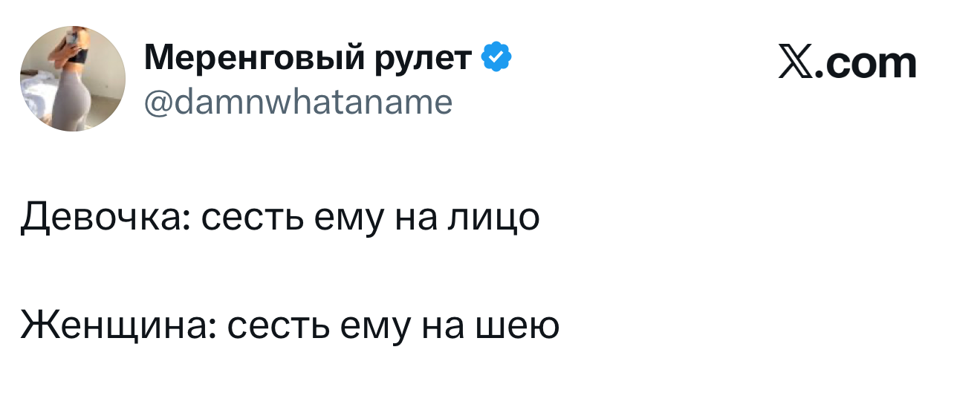Click the word Девочка in the tweet
954x393 pixels.
[x=105, y=217]
